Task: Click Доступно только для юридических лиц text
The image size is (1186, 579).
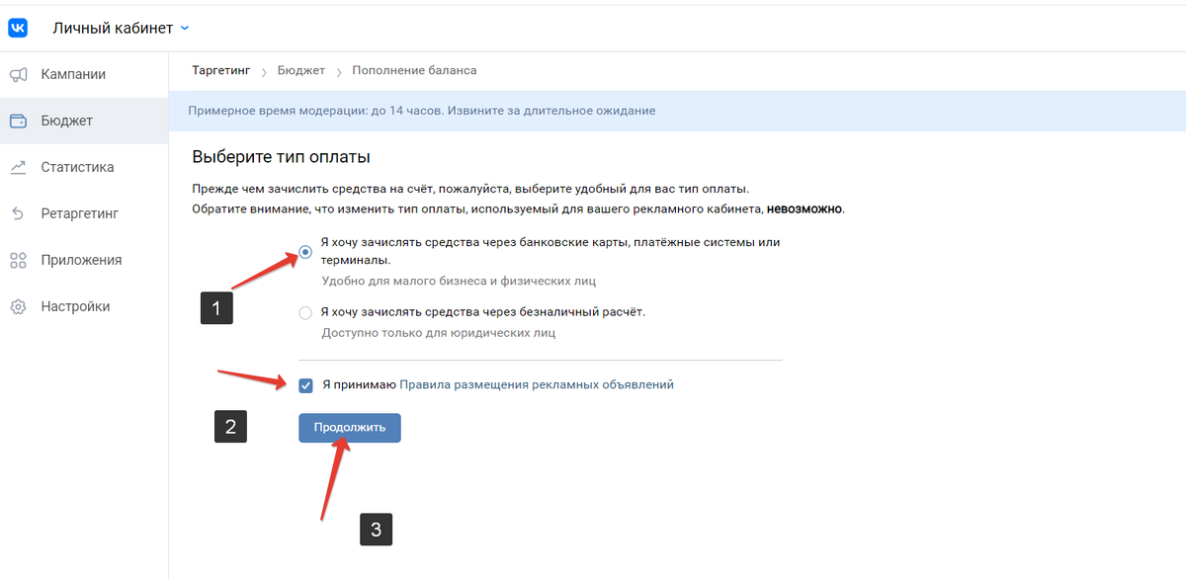Action: pyautogui.click(x=439, y=333)
